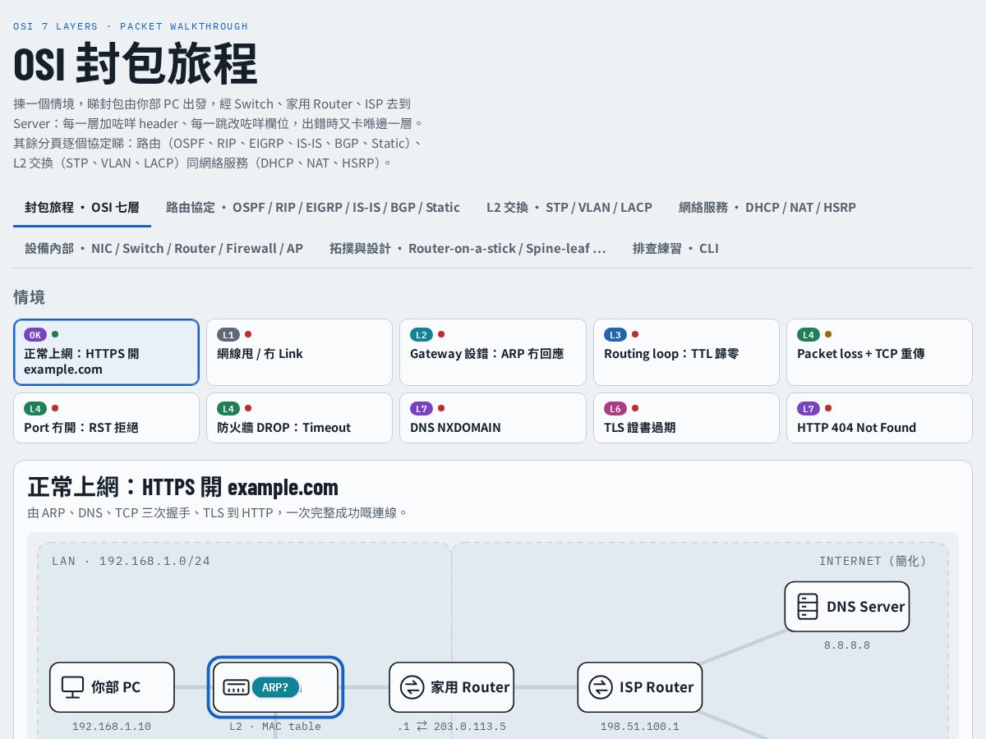Click the L7 badge on HTTP 404 card
Viewport: 986px width, 739px height.
point(809,408)
